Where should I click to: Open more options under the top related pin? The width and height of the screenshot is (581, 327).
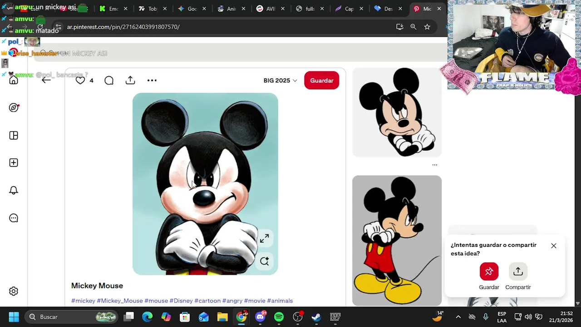coord(435,165)
